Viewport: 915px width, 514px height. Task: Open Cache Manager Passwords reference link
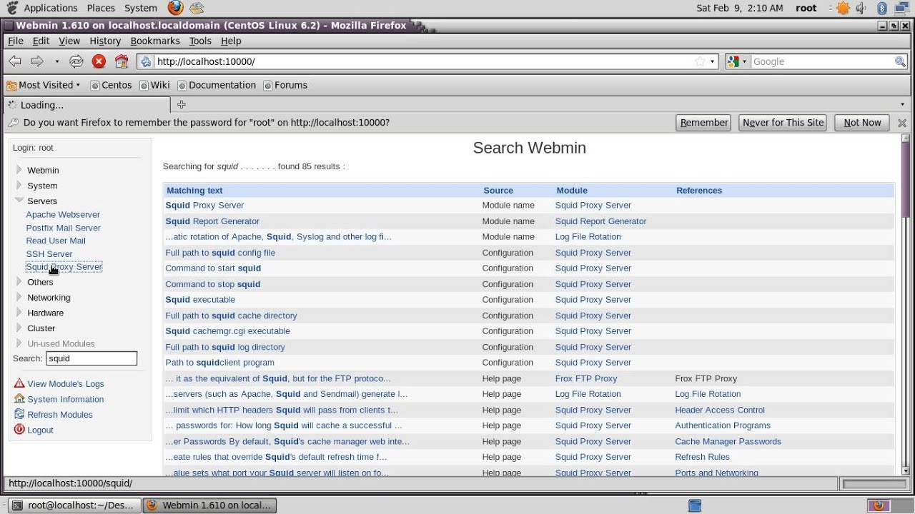tap(728, 441)
